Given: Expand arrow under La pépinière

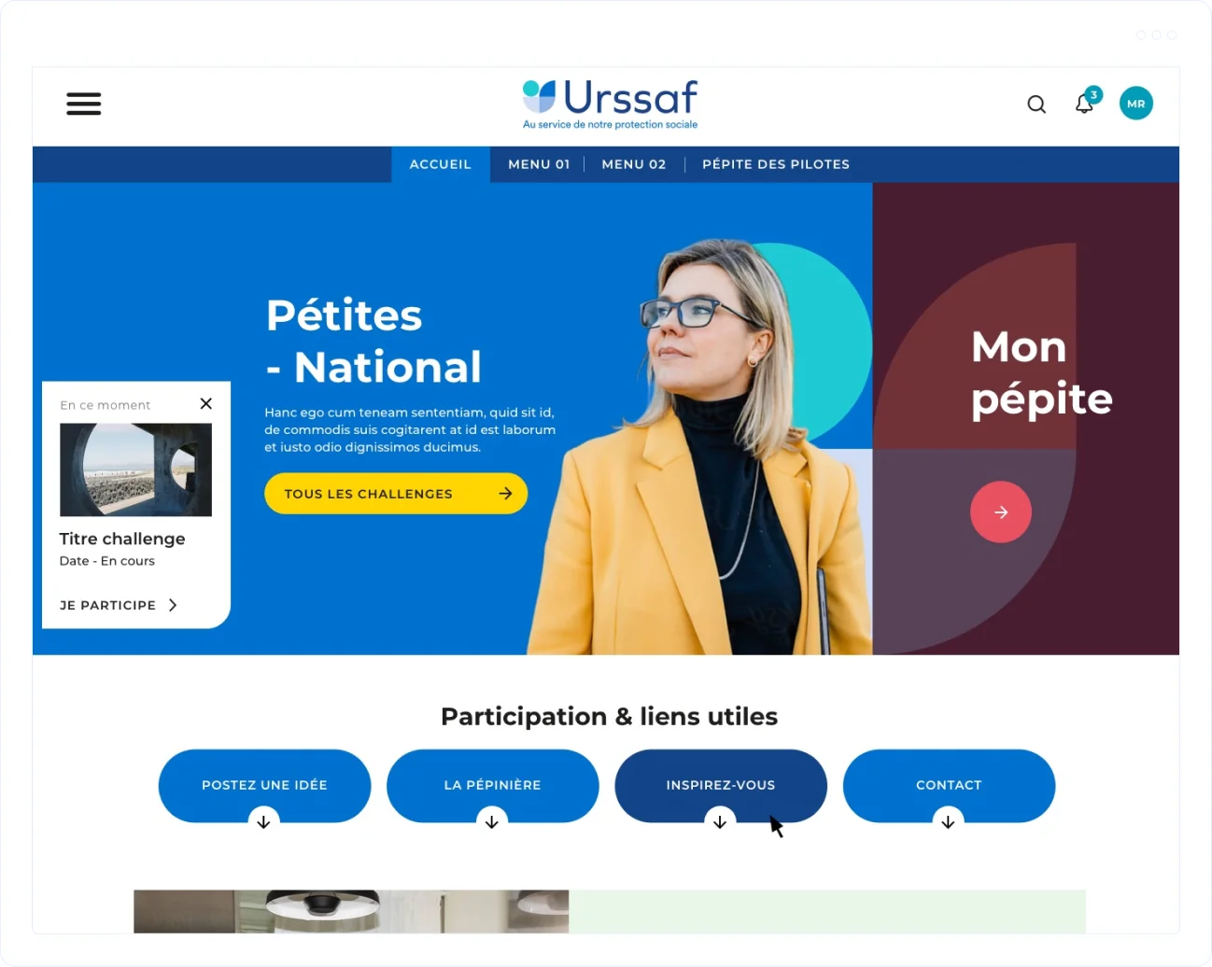Looking at the screenshot, I should pyautogui.click(x=492, y=822).
